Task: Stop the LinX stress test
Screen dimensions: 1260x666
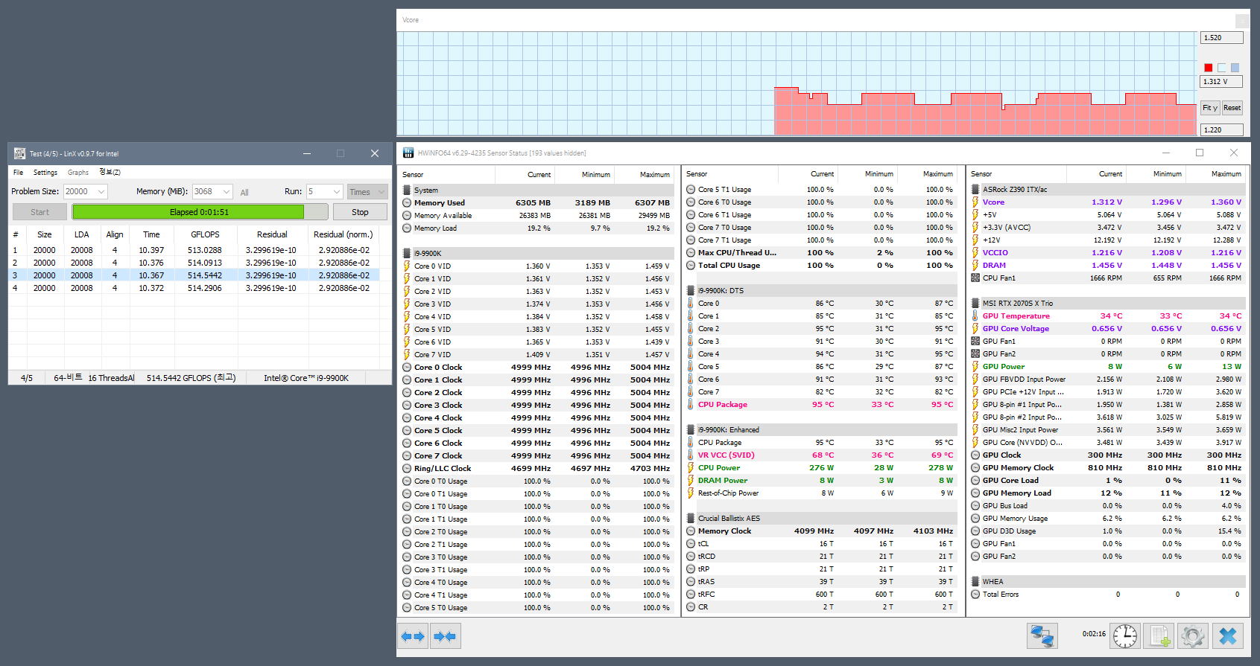Action: 360,212
